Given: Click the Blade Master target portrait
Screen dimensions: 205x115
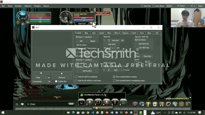Looking at the screenshot, I should (x=66, y=17).
